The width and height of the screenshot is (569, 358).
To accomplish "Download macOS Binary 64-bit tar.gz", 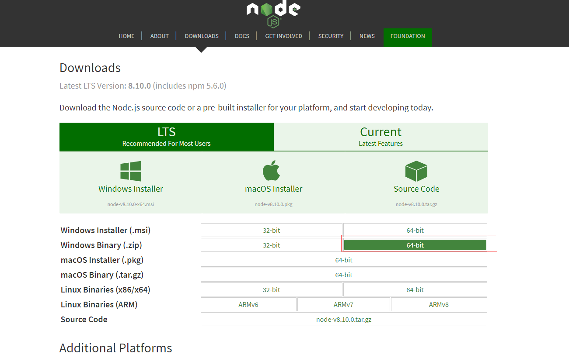I will point(343,275).
